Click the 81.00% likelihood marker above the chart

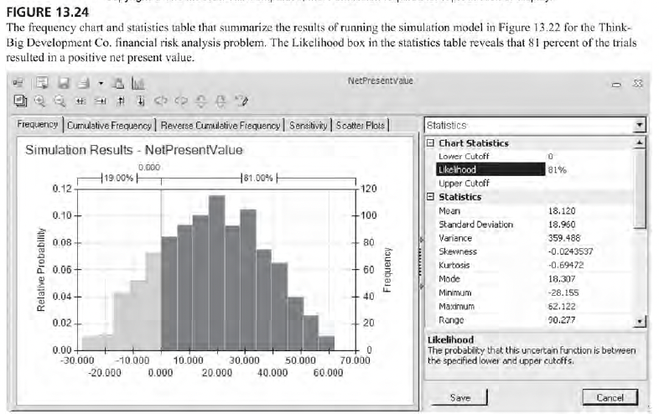coord(258,179)
